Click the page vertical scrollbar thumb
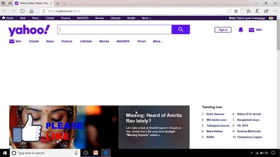Viewport: 280px width, 157px height. click(278, 35)
